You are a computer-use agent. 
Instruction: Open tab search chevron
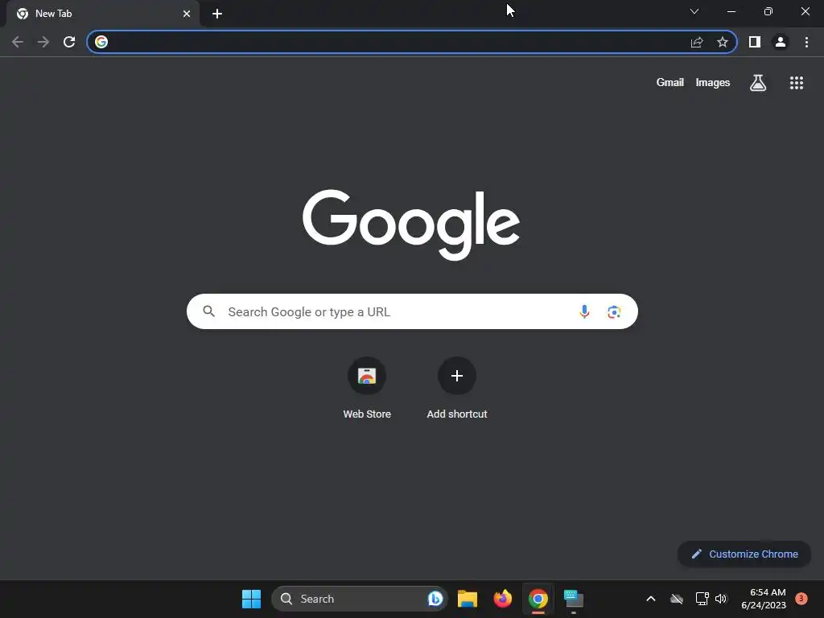click(x=694, y=11)
